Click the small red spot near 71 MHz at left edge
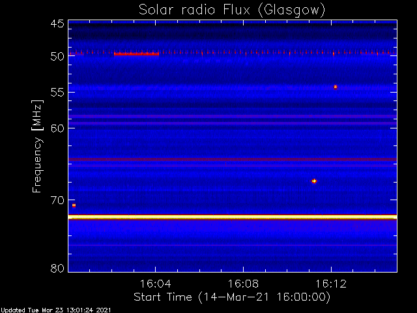Image resolution: width=417 pixels, height=313 pixels. pos(74,205)
